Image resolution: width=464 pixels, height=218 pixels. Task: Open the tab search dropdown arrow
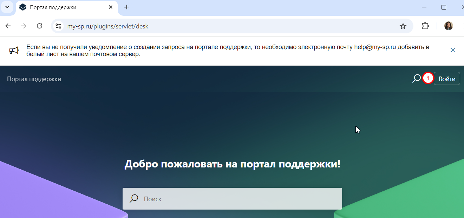pyautogui.click(x=7, y=7)
